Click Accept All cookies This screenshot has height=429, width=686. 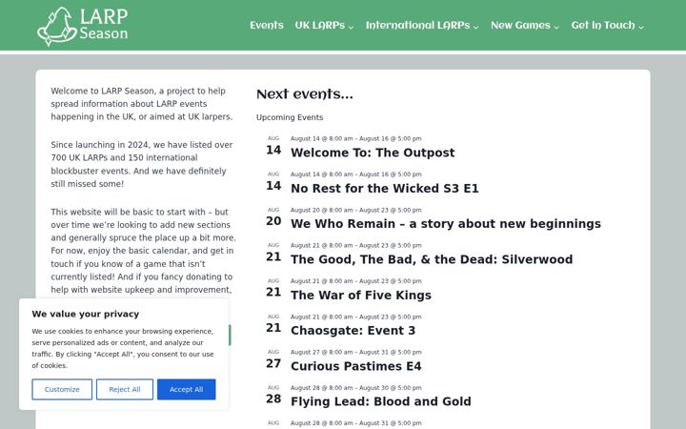pos(187,389)
